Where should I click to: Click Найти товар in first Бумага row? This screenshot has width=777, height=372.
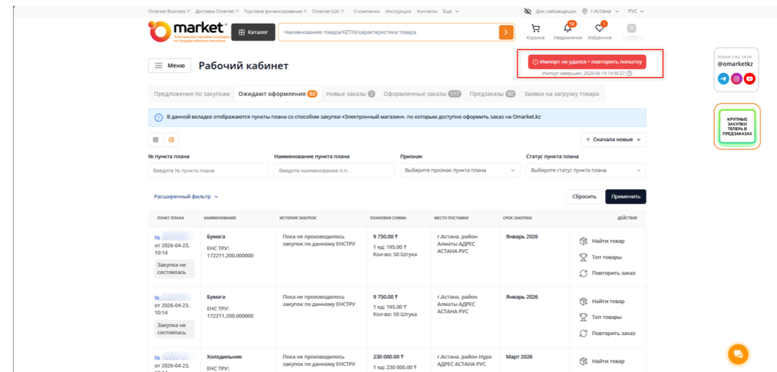click(602, 241)
